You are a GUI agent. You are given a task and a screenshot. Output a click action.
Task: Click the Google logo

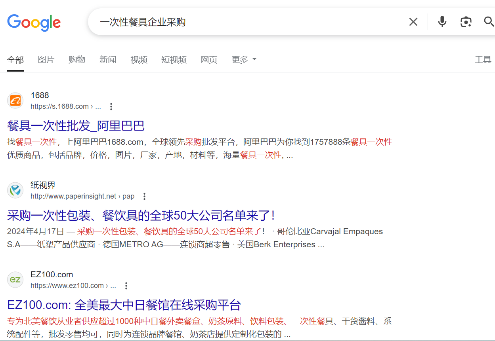point(34,22)
